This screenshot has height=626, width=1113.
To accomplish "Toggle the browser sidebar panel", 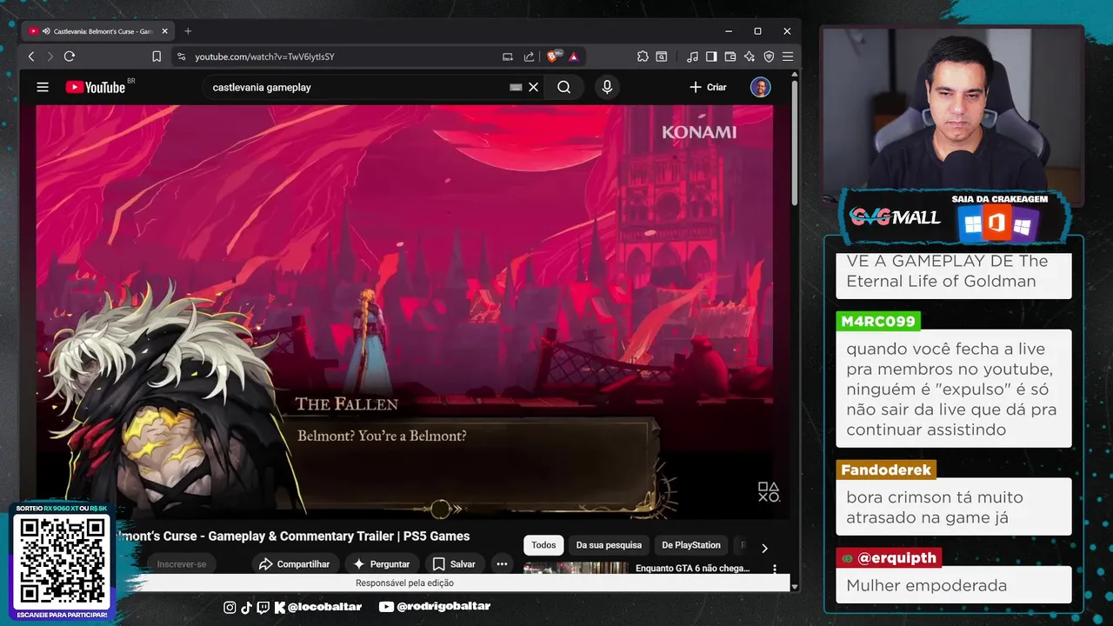I will (711, 57).
